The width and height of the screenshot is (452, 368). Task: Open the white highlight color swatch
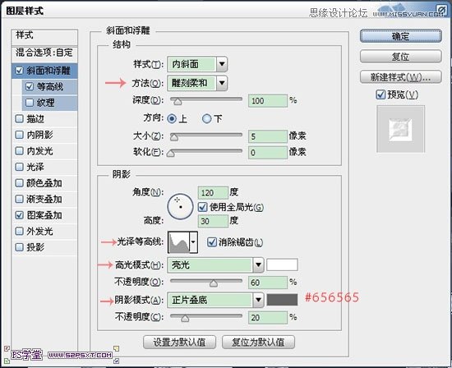point(282,264)
